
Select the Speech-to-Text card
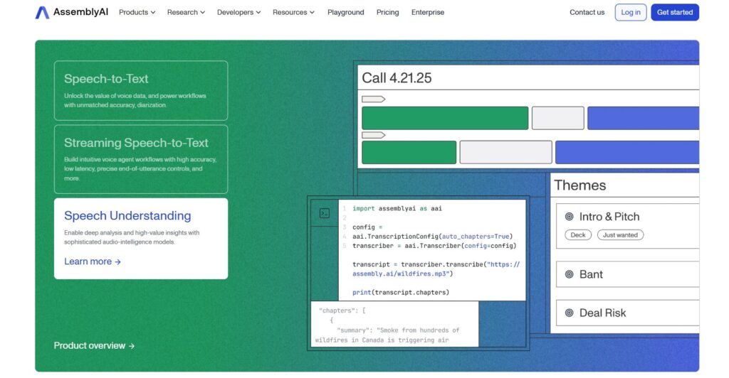click(141, 90)
